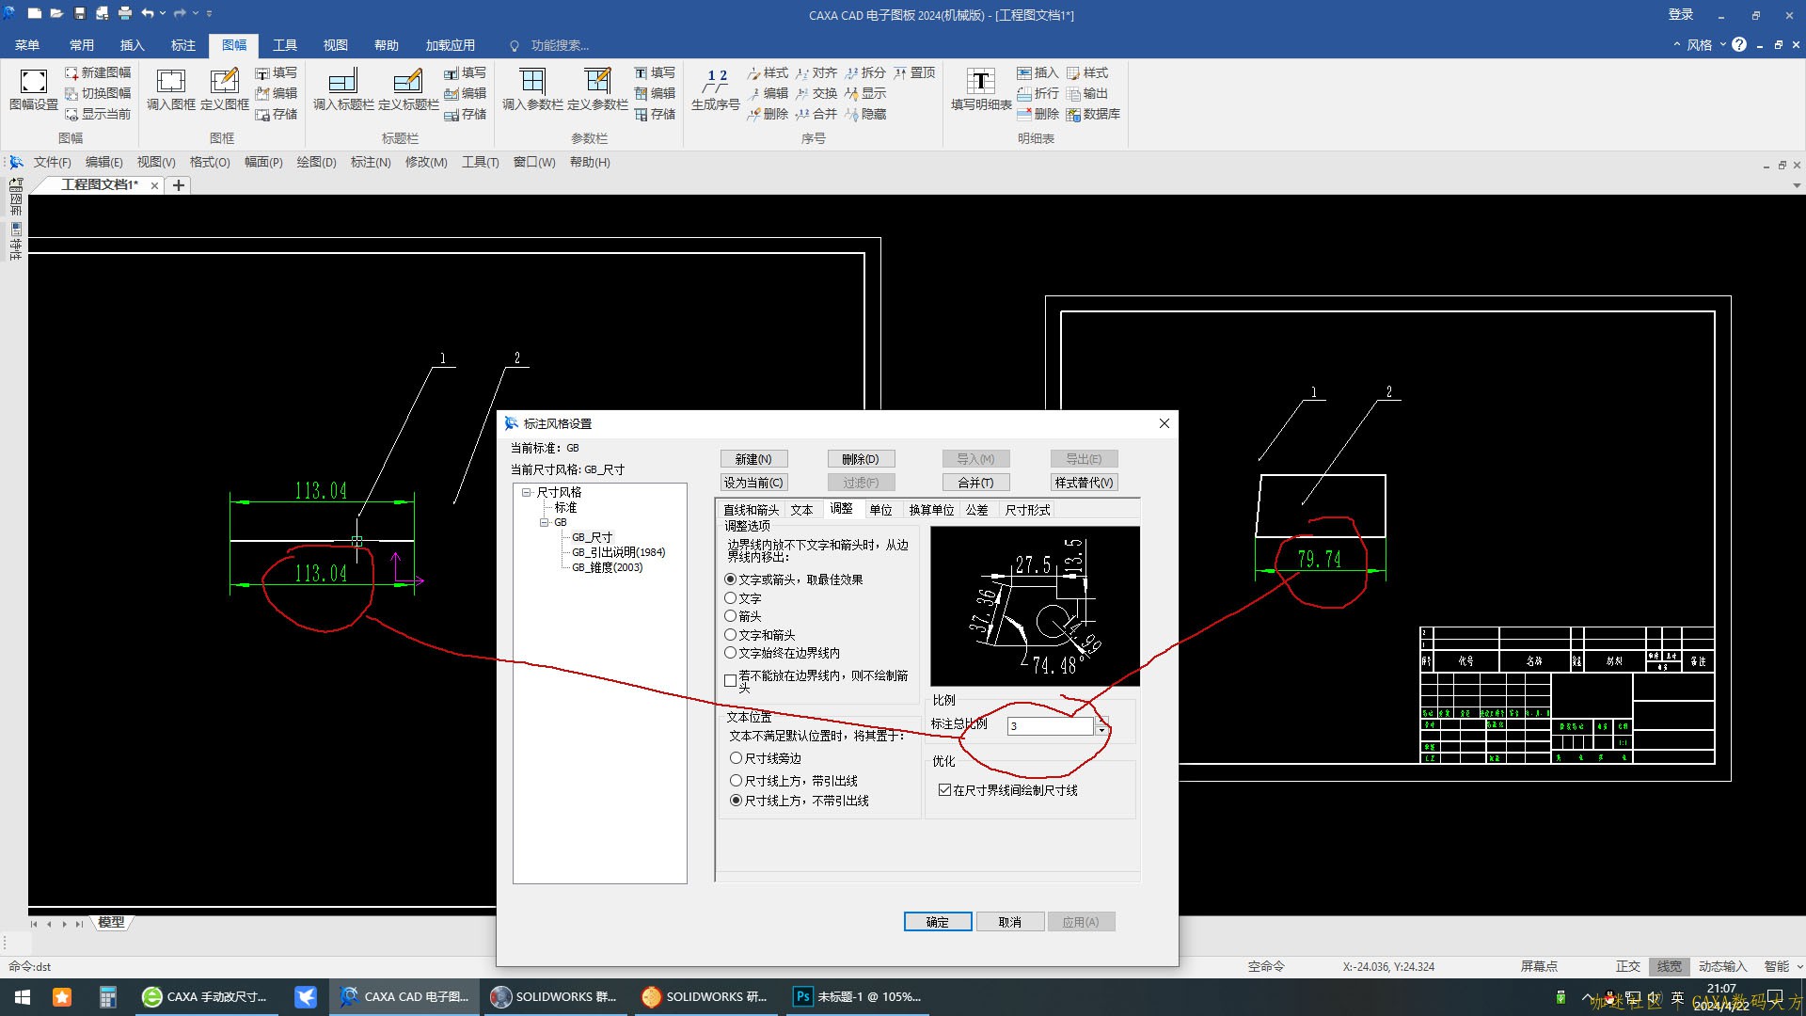Open the 标注(N) menu
This screenshot has height=1016, width=1806.
(x=370, y=163)
